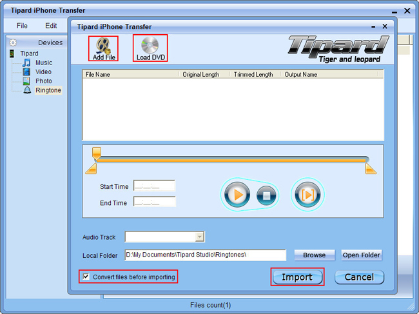The width and height of the screenshot is (419, 314).
Task: Minimize the inner import dialog
Action: click(373, 26)
